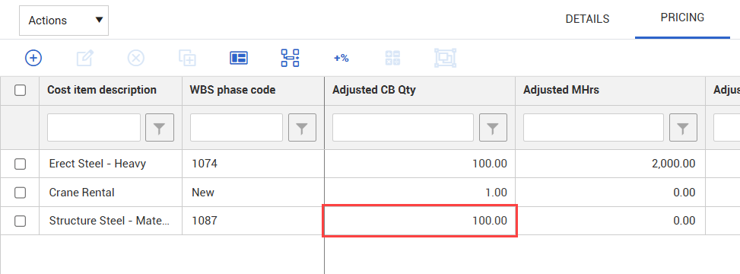Click the group/resize frames toolbar icon
The image size is (740, 274).
[x=445, y=58]
